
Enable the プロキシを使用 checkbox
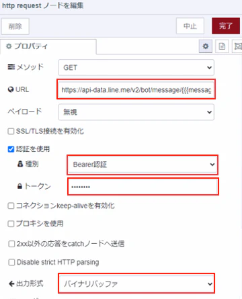11,224
